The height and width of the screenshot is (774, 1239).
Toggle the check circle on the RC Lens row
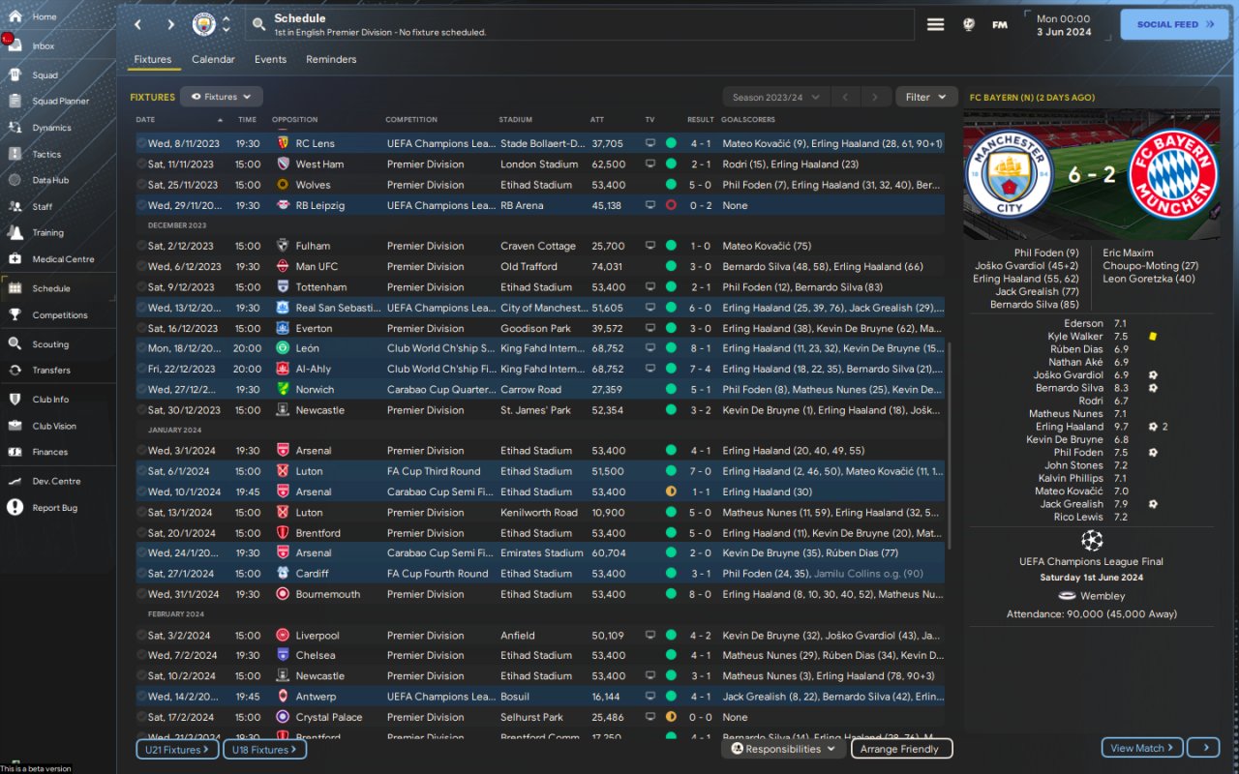tap(141, 143)
